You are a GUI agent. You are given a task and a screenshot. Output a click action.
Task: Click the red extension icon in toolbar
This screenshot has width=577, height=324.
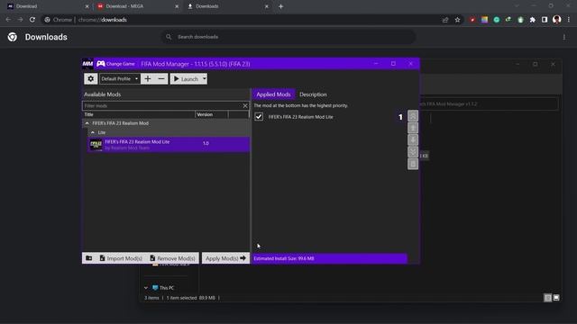pyautogui.click(x=472, y=20)
